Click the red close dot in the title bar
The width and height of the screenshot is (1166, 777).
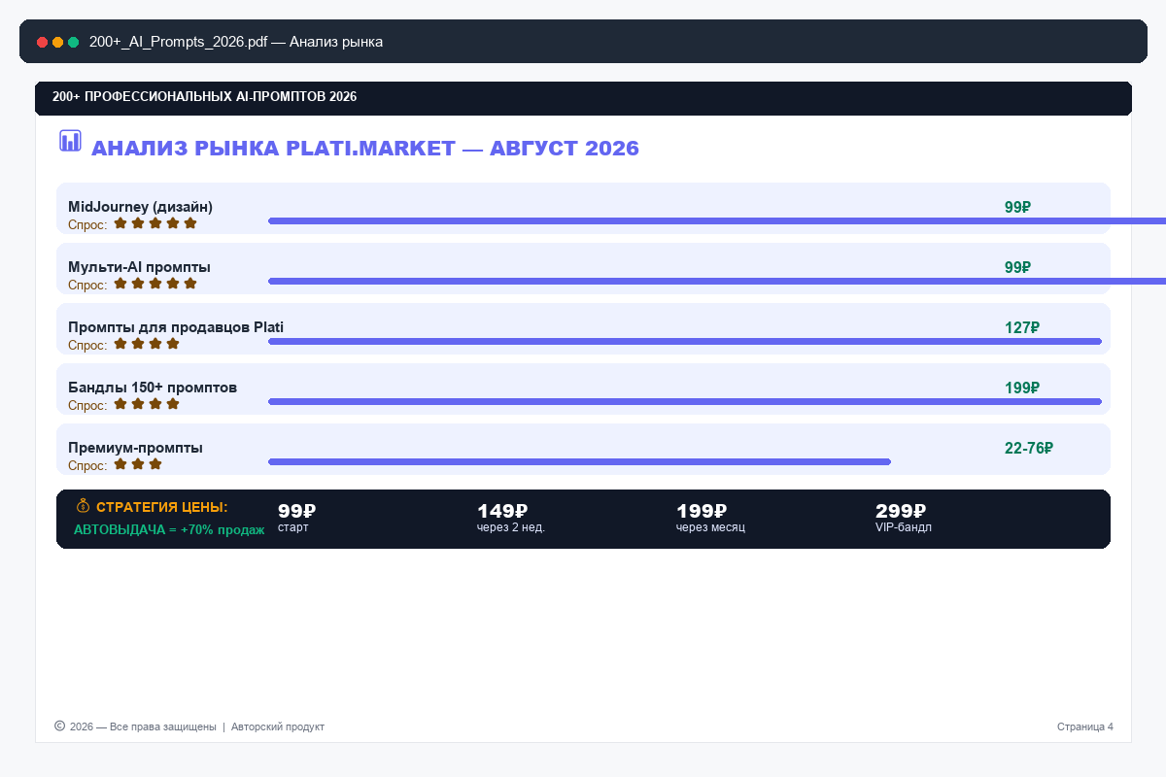click(x=43, y=43)
